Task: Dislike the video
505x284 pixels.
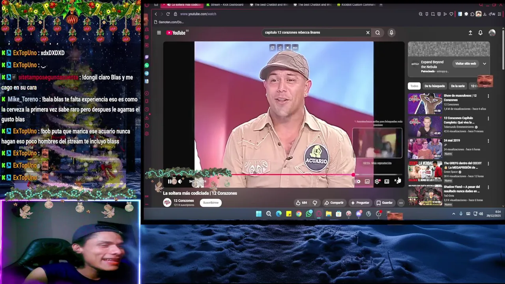Action: (x=315, y=203)
